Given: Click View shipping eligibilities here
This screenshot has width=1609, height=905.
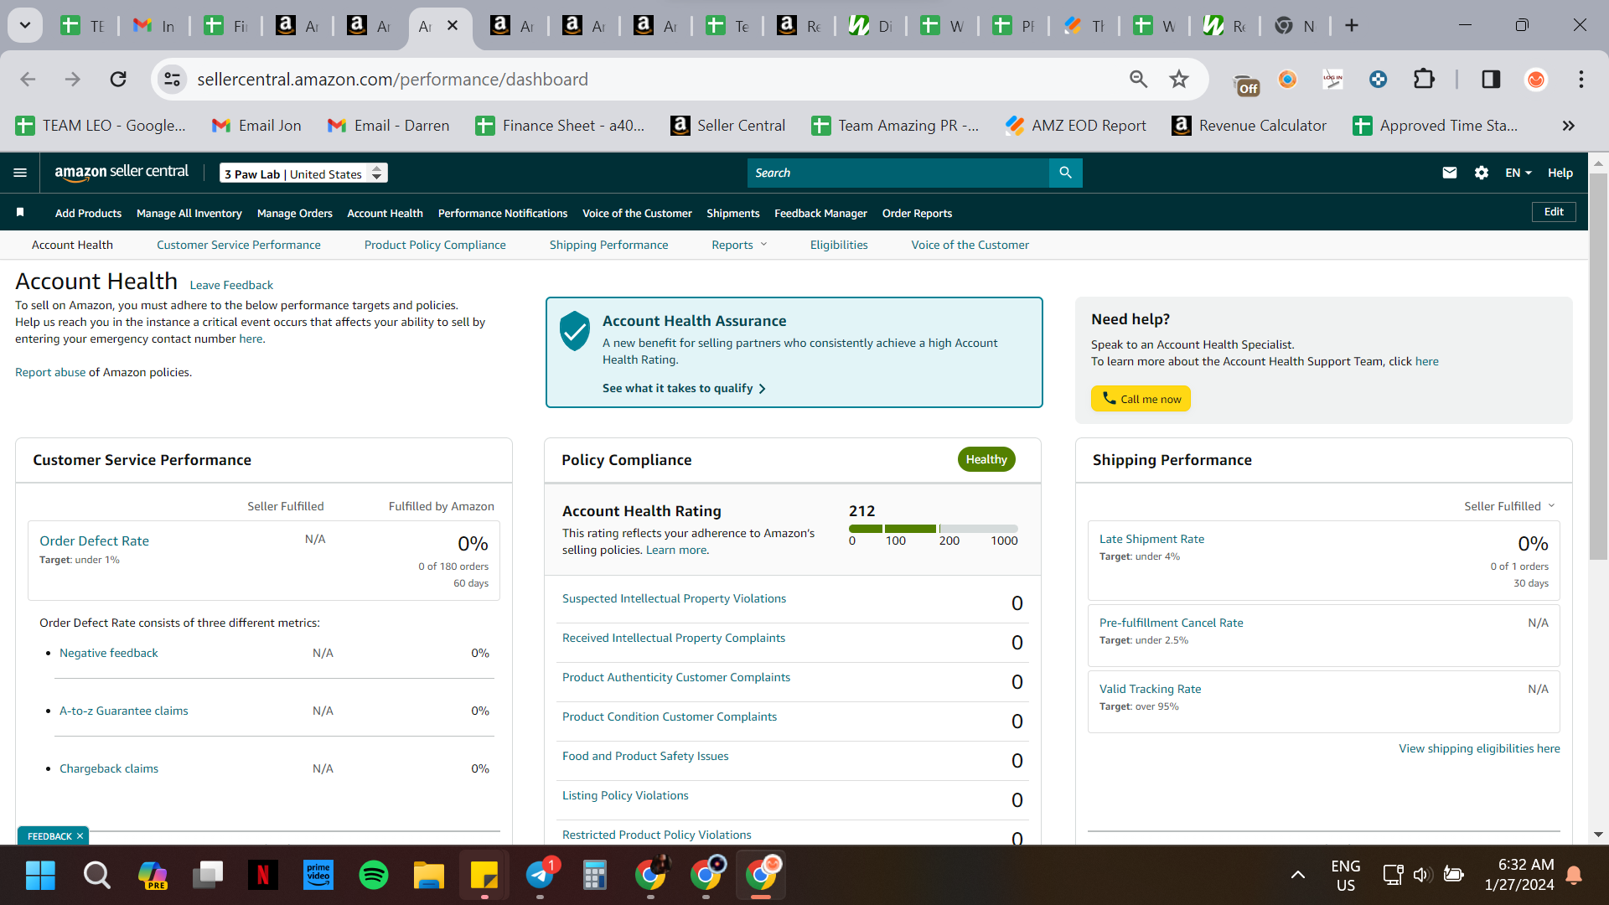Looking at the screenshot, I should [1479, 748].
